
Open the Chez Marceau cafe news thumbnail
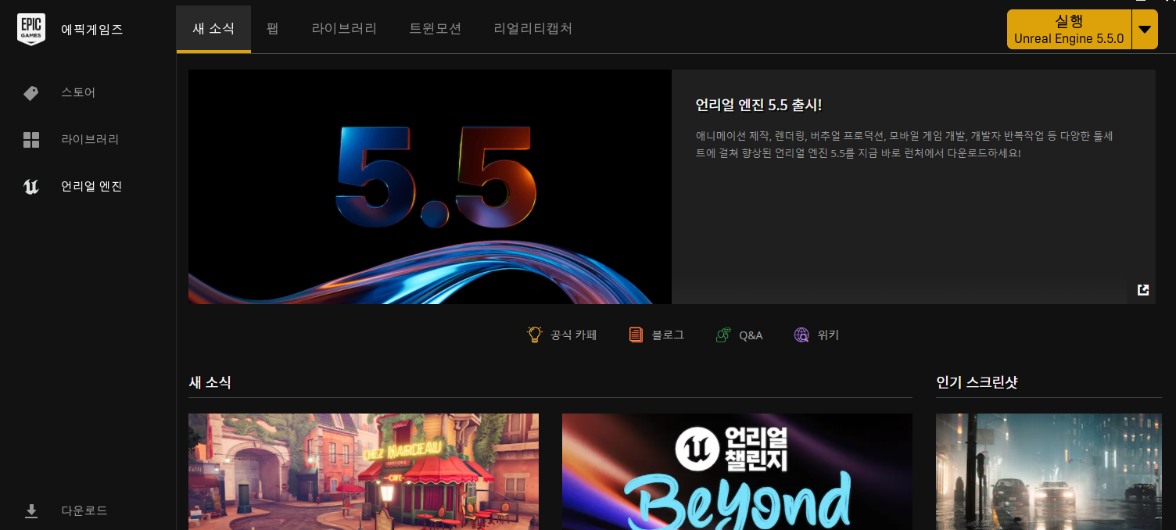tap(364, 471)
